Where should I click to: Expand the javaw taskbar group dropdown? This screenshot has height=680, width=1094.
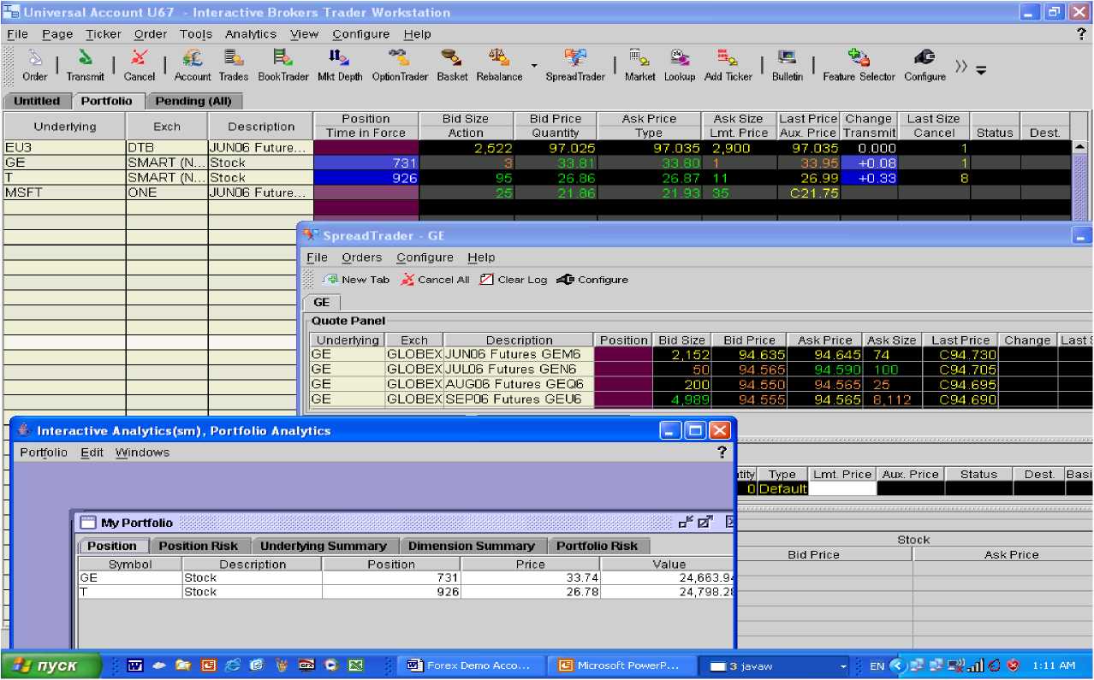pyautogui.click(x=844, y=665)
